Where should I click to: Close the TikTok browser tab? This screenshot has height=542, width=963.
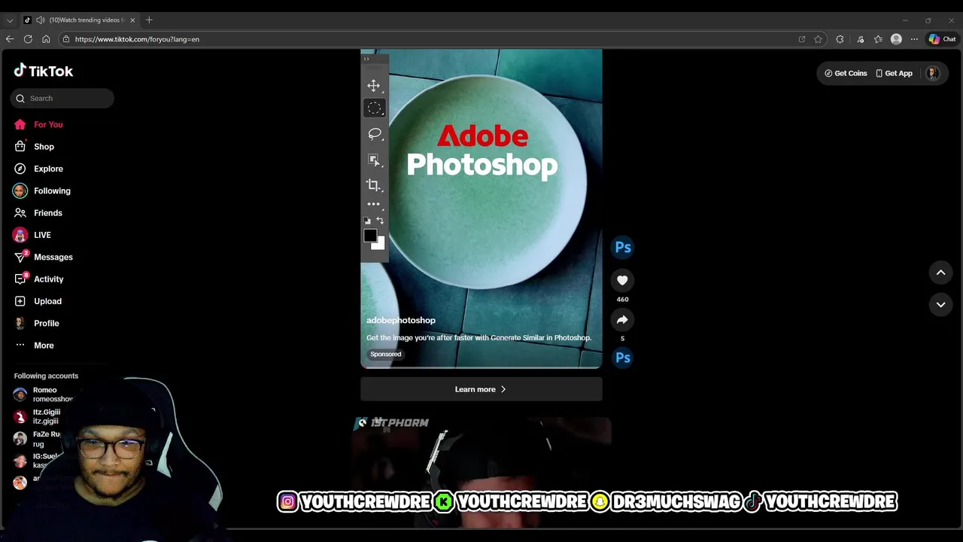click(132, 20)
